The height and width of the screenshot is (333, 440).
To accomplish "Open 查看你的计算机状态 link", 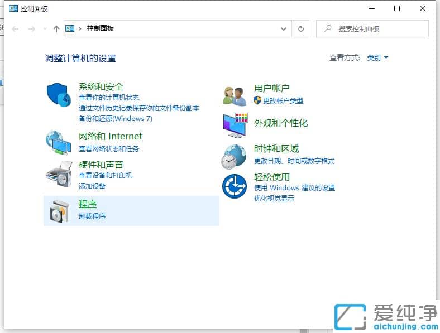I will click(109, 97).
